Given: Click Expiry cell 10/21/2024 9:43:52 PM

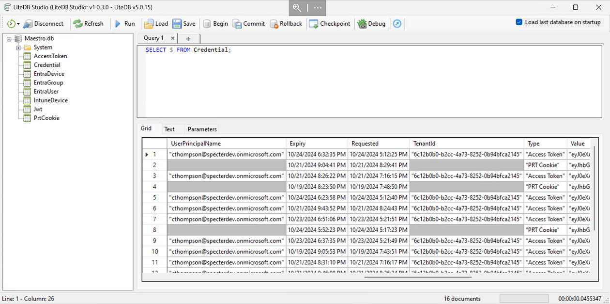Looking at the screenshot, I should [x=317, y=208].
